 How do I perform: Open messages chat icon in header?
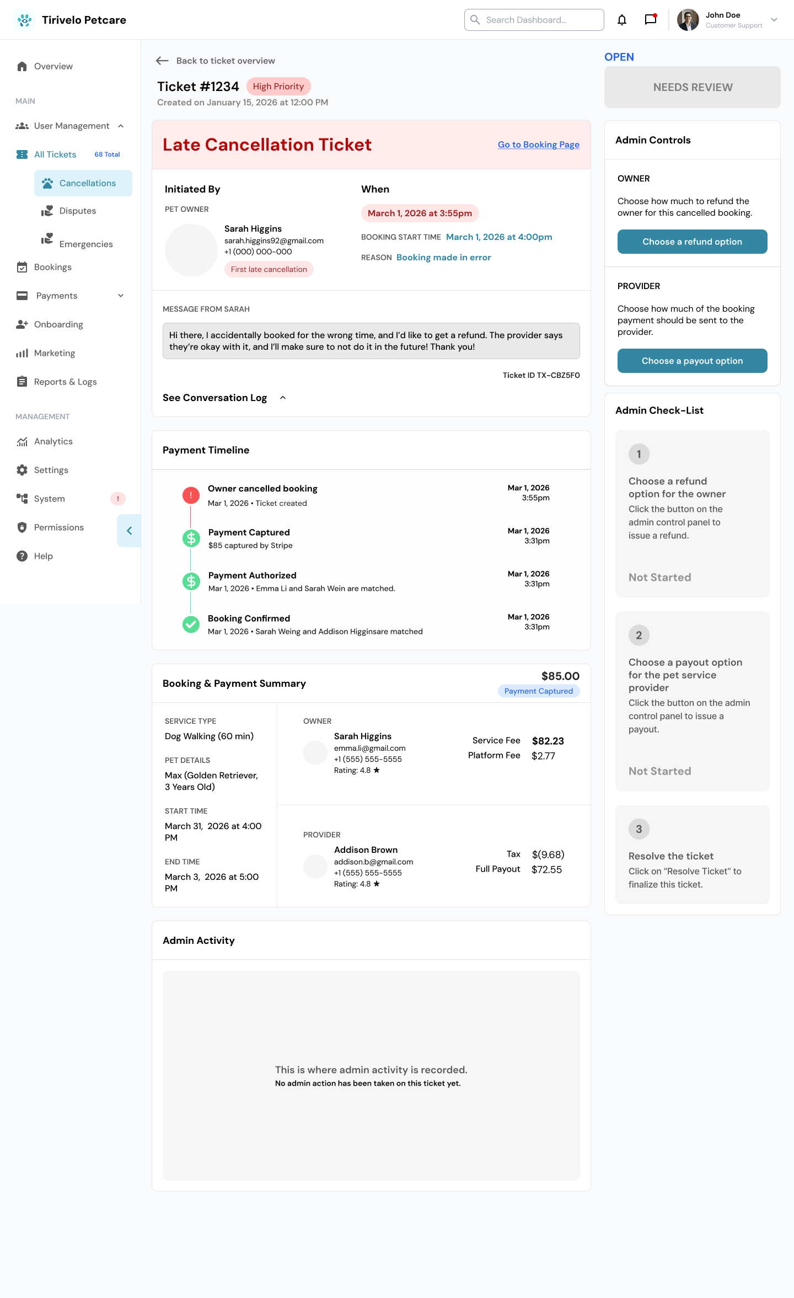click(x=651, y=19)
